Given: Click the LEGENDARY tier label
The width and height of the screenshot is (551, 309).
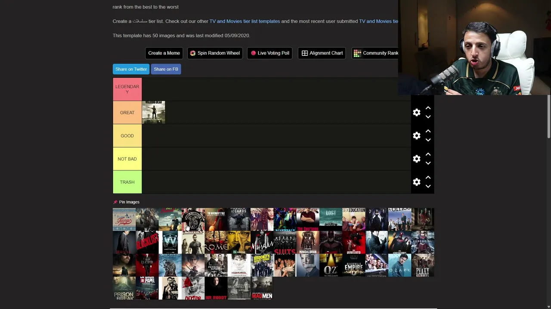Looking at the screenshot, I should (127, 89).
